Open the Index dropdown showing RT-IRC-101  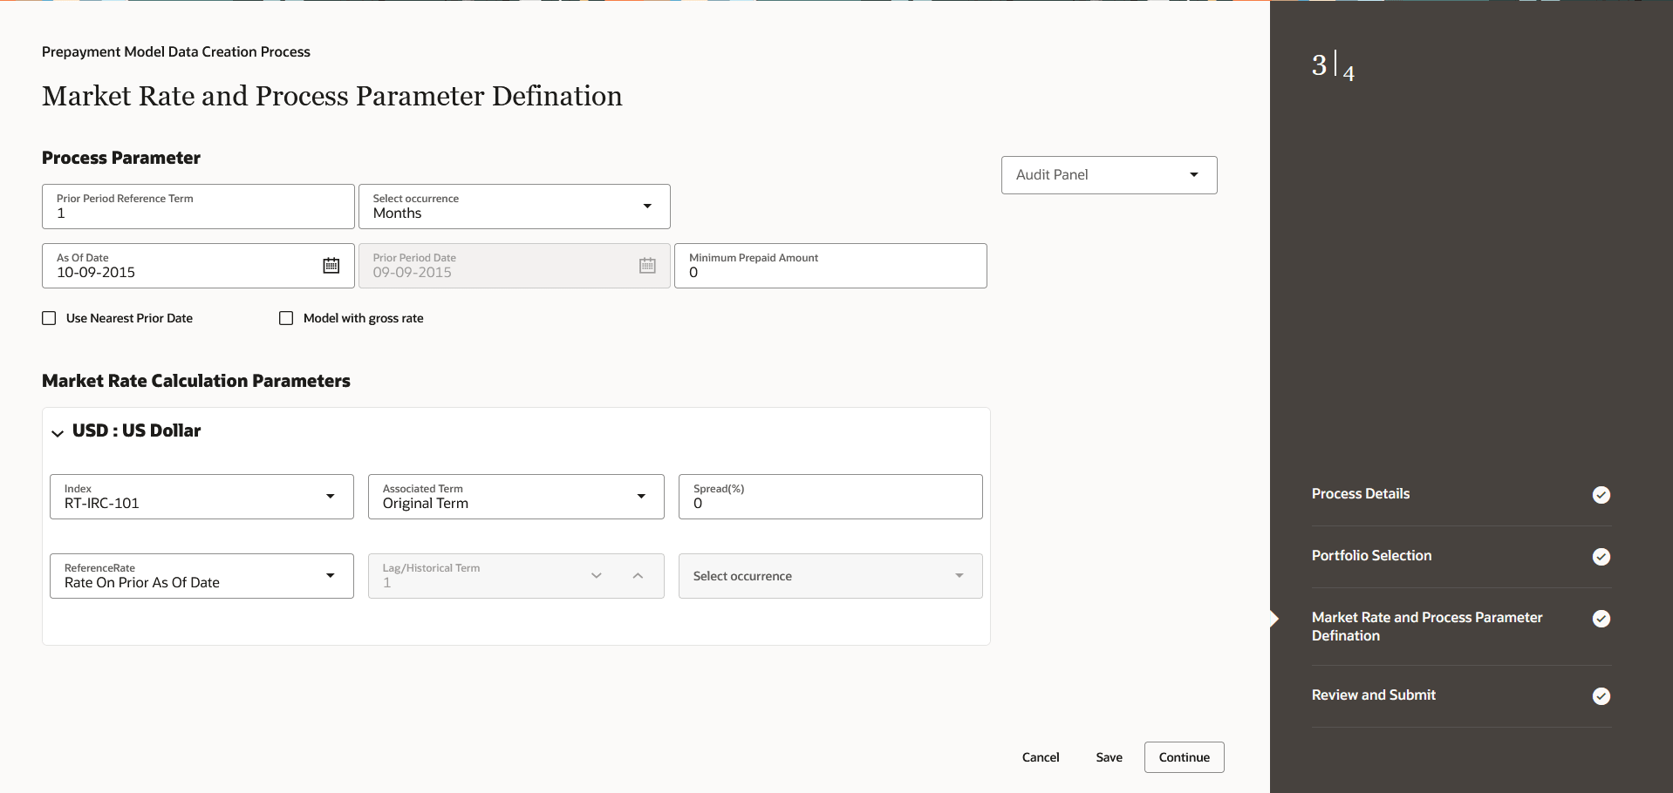pyautogui.click(x=330, y=496)
